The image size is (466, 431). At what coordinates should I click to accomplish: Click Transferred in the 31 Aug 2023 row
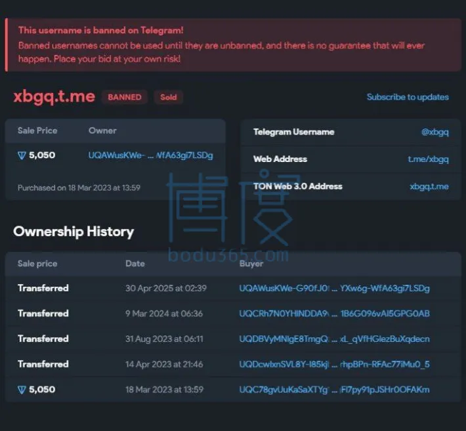(x=43, y=339)
